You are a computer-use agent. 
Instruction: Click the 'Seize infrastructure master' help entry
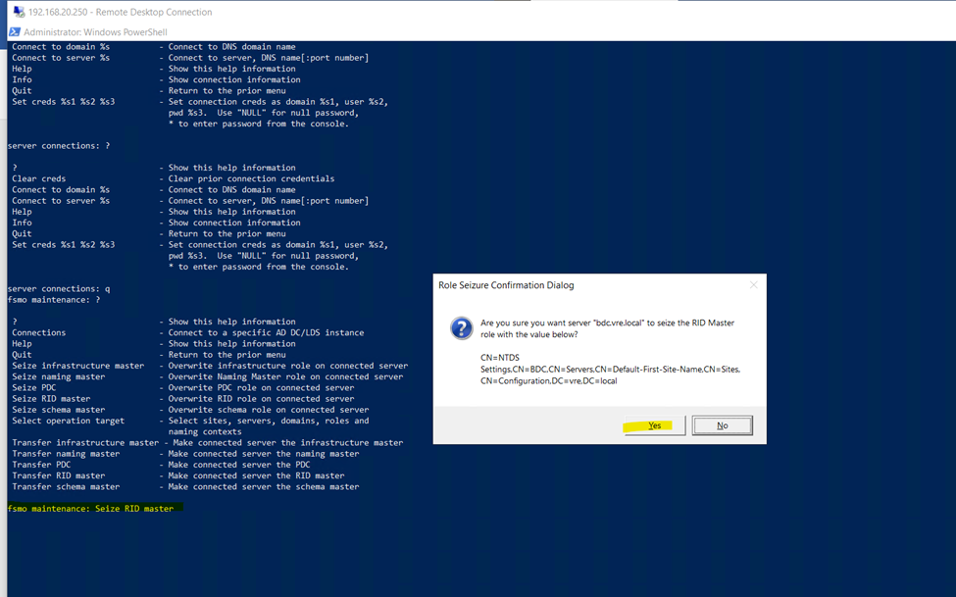pyautogui.click(x=77, y=366)
